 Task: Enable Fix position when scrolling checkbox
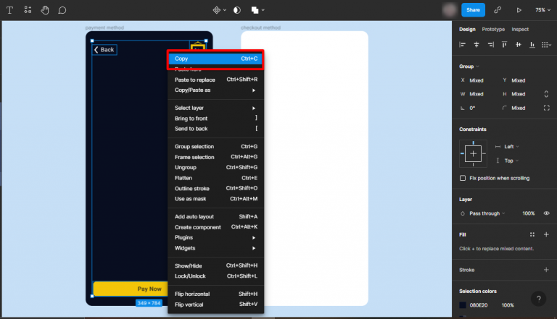coord(463,178)
